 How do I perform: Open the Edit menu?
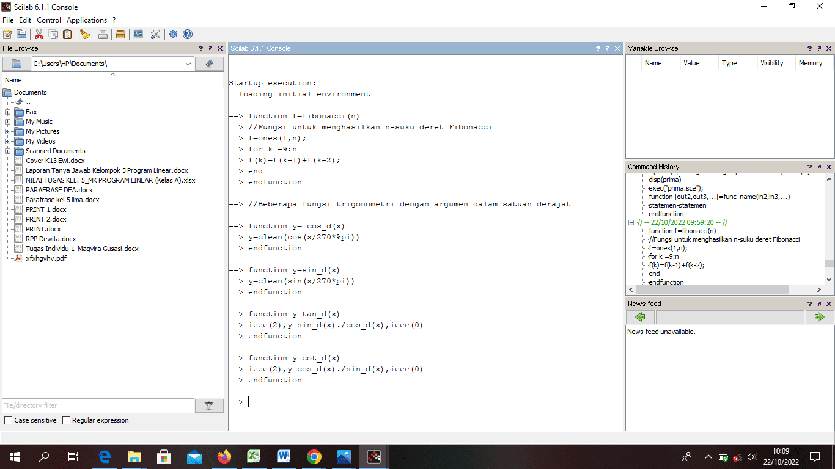[x=25, y=20]
